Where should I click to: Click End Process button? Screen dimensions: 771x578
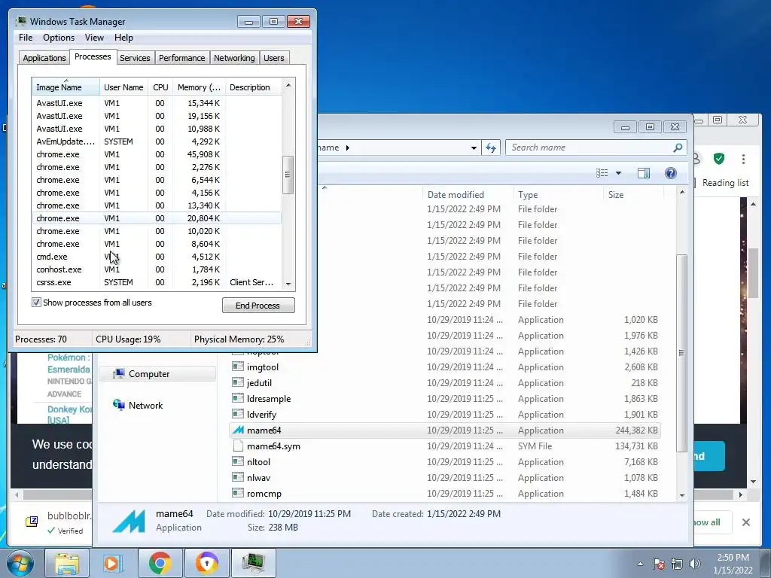click(258, 306)
